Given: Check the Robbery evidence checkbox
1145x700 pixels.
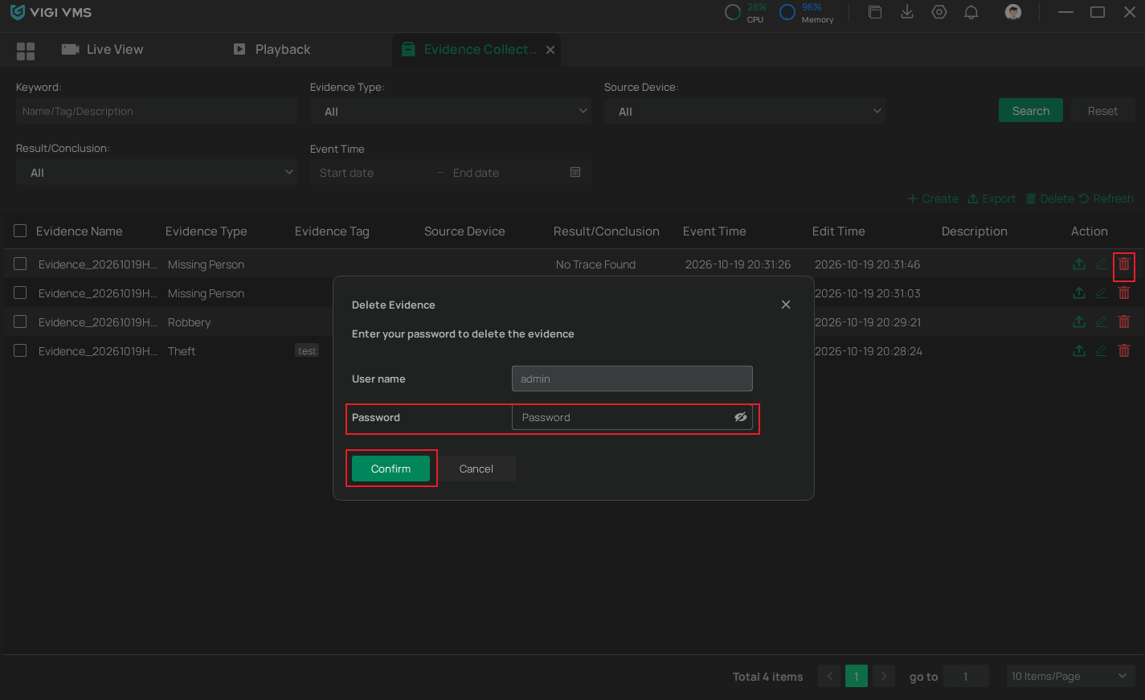Looking at the screenshot, I should (x=20, y=321).
